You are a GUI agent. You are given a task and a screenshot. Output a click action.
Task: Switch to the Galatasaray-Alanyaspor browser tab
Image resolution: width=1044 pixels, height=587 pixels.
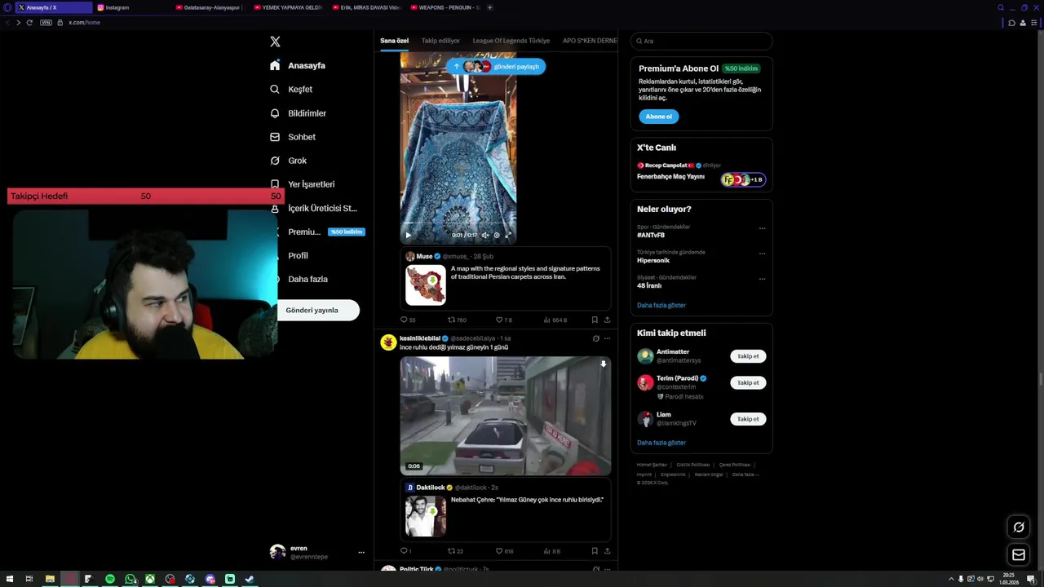tap(209, 7)
